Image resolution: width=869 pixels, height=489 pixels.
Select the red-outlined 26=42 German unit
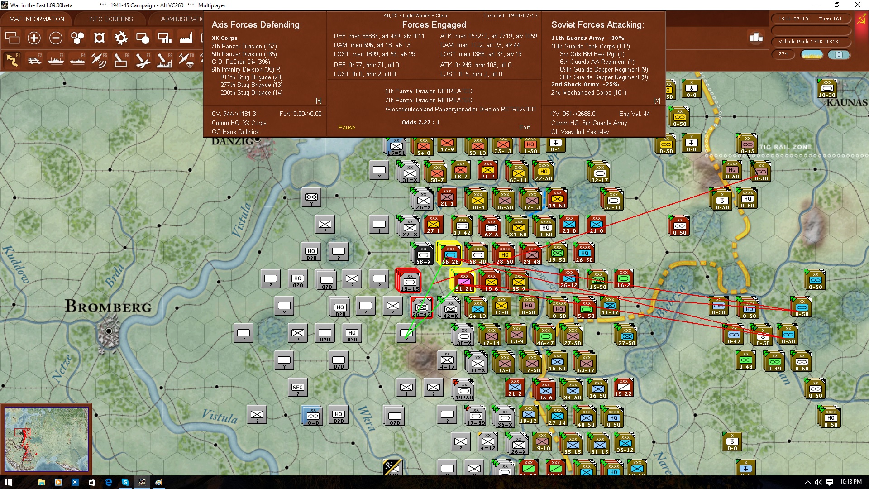coord(421,308)
